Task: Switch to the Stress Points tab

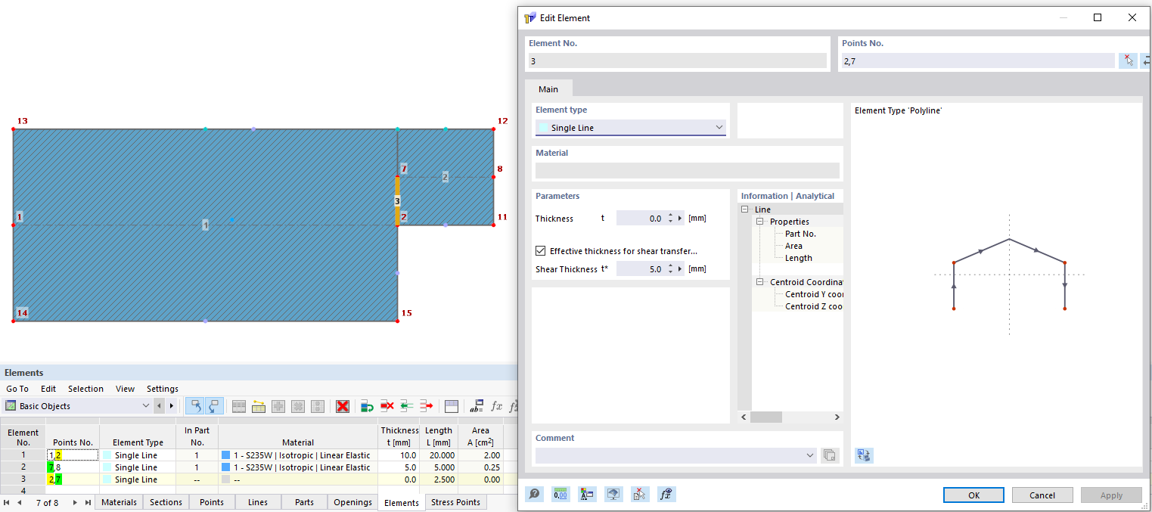Action: (x=455, y=502)
